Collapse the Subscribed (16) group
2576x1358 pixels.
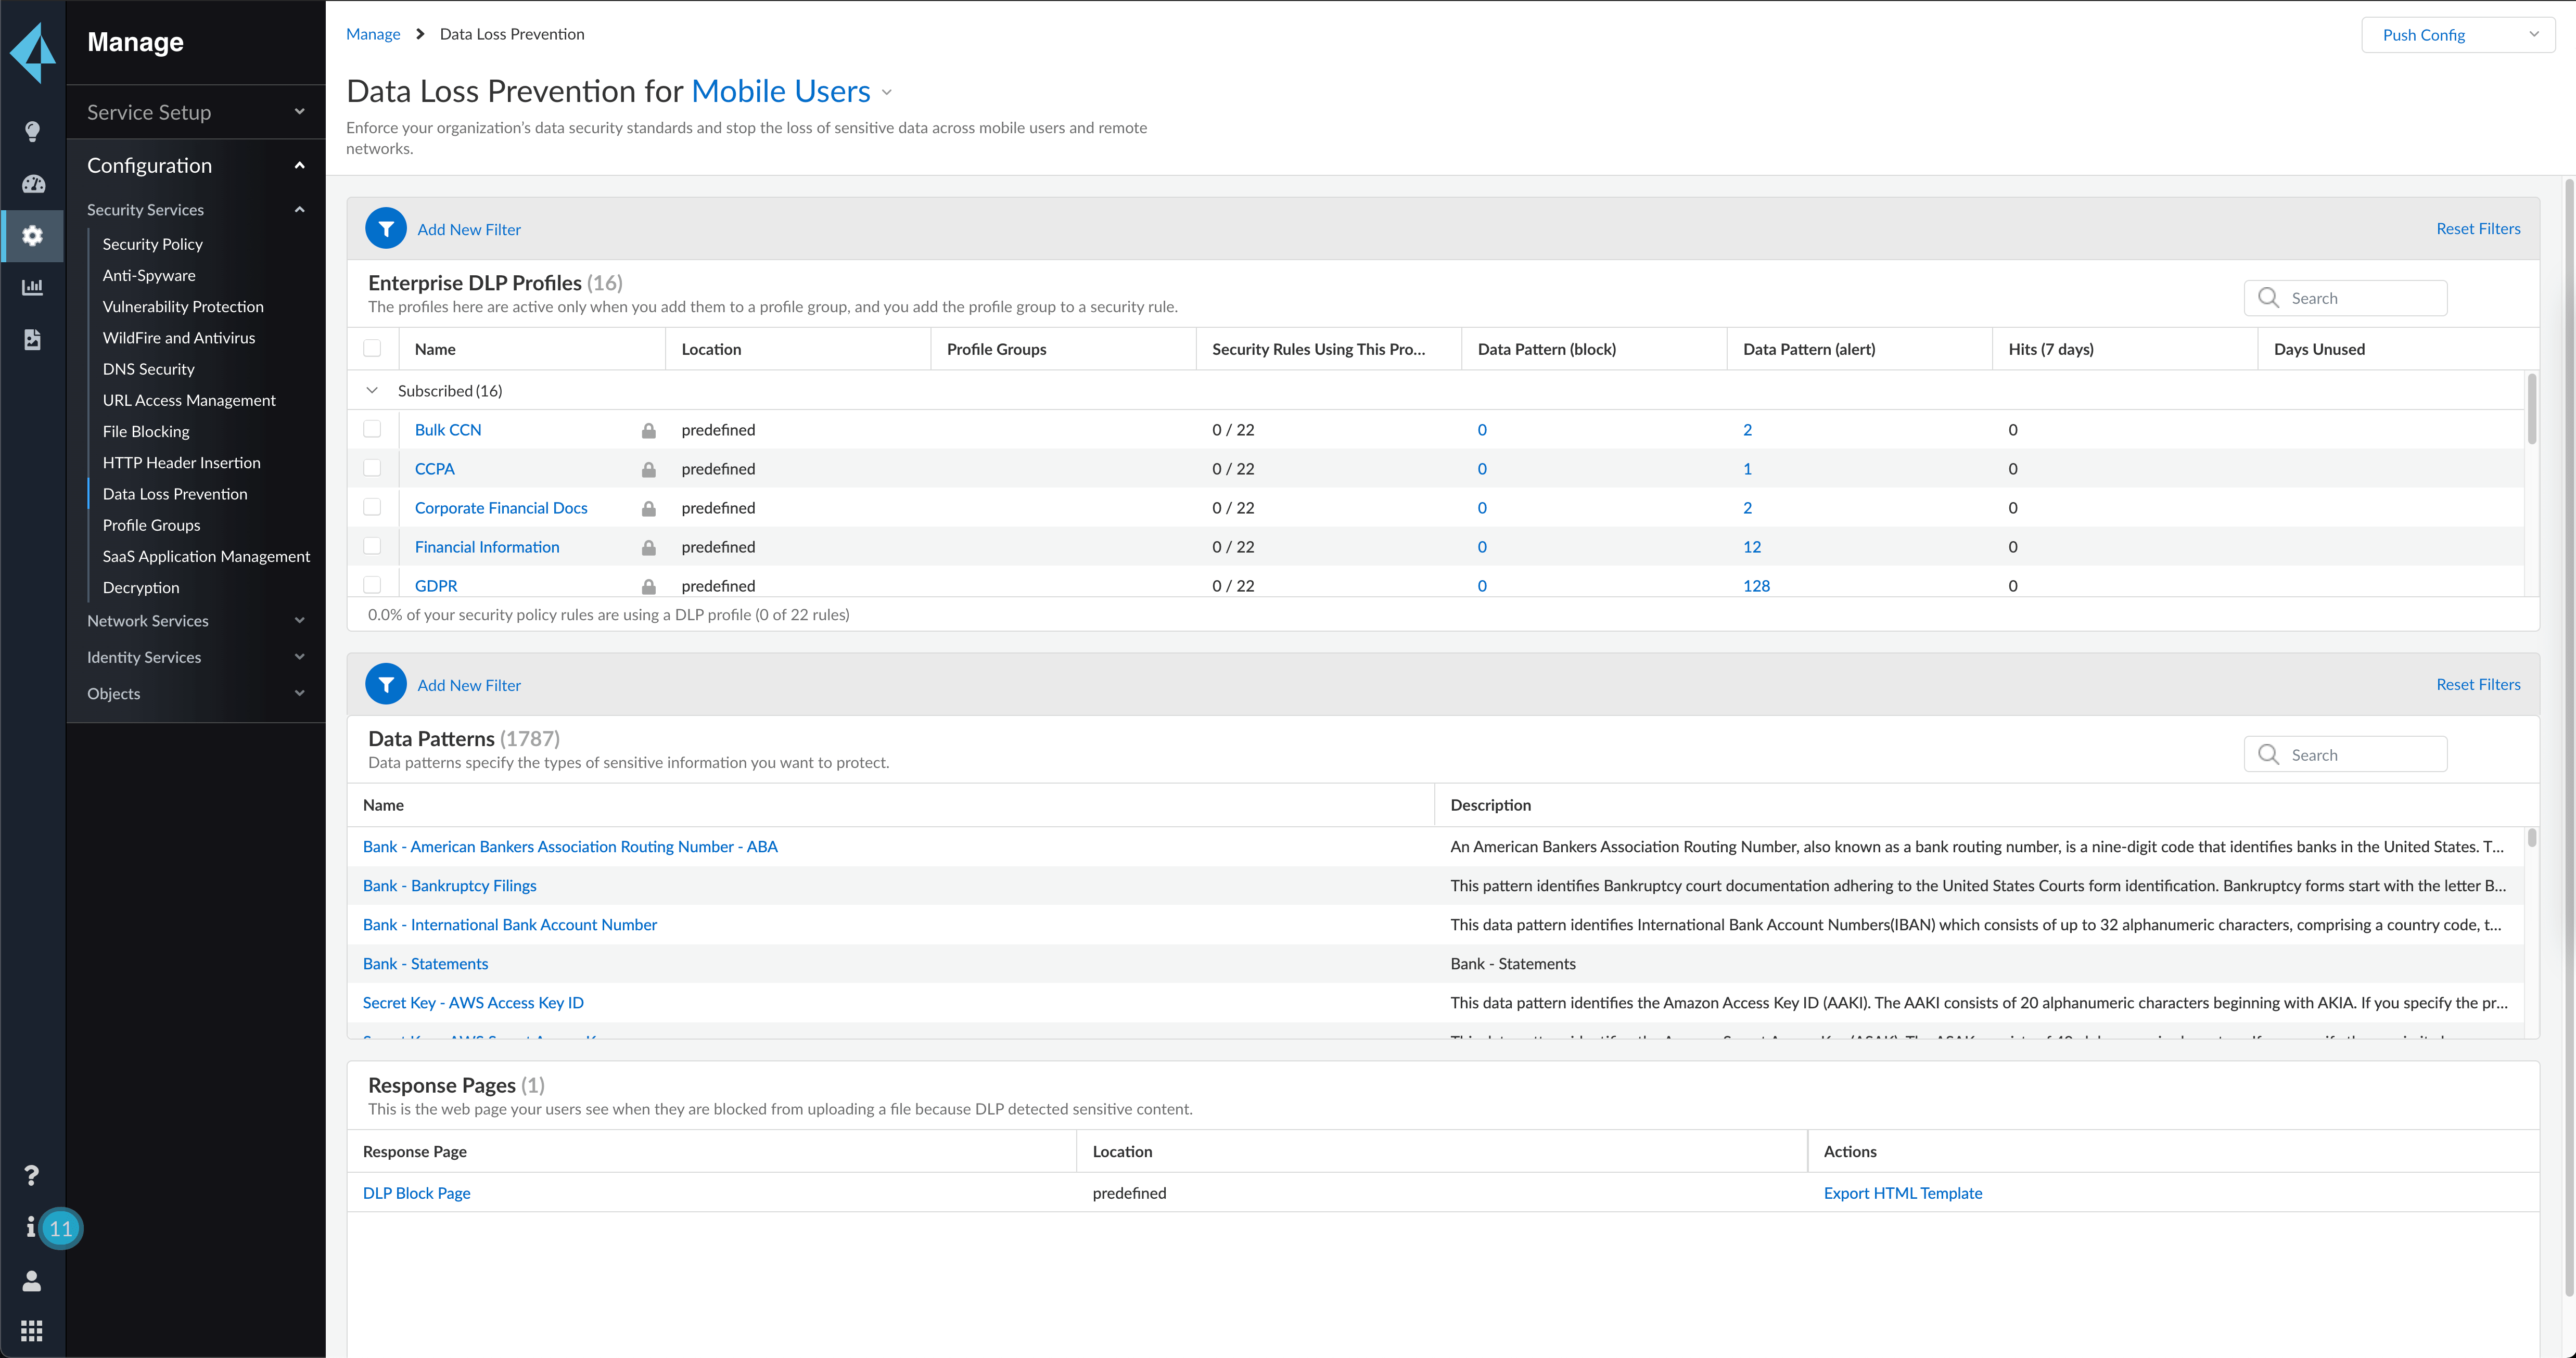(373, 390)
